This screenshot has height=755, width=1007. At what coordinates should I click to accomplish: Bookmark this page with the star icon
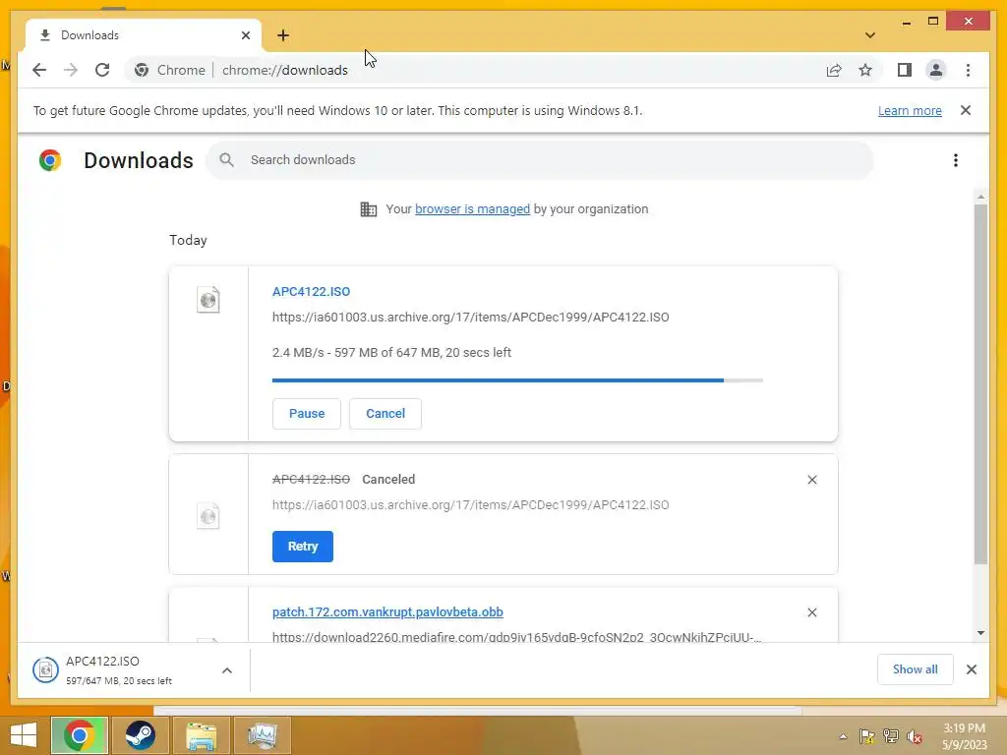coord(865,70)
